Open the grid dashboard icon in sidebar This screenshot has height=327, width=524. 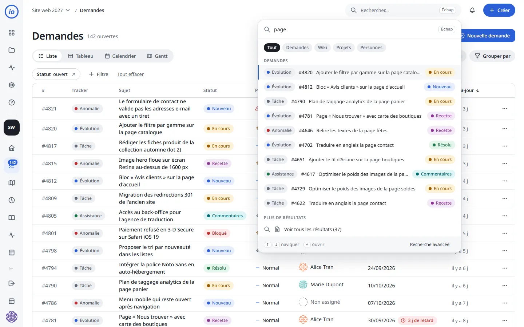[x=12, y=33]
